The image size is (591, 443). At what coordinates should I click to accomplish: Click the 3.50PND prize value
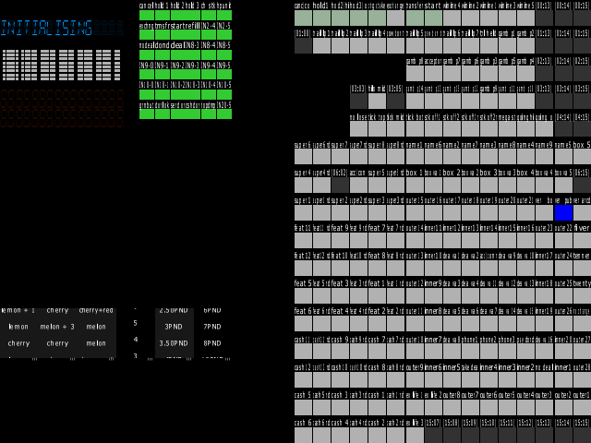pos(174,343)
